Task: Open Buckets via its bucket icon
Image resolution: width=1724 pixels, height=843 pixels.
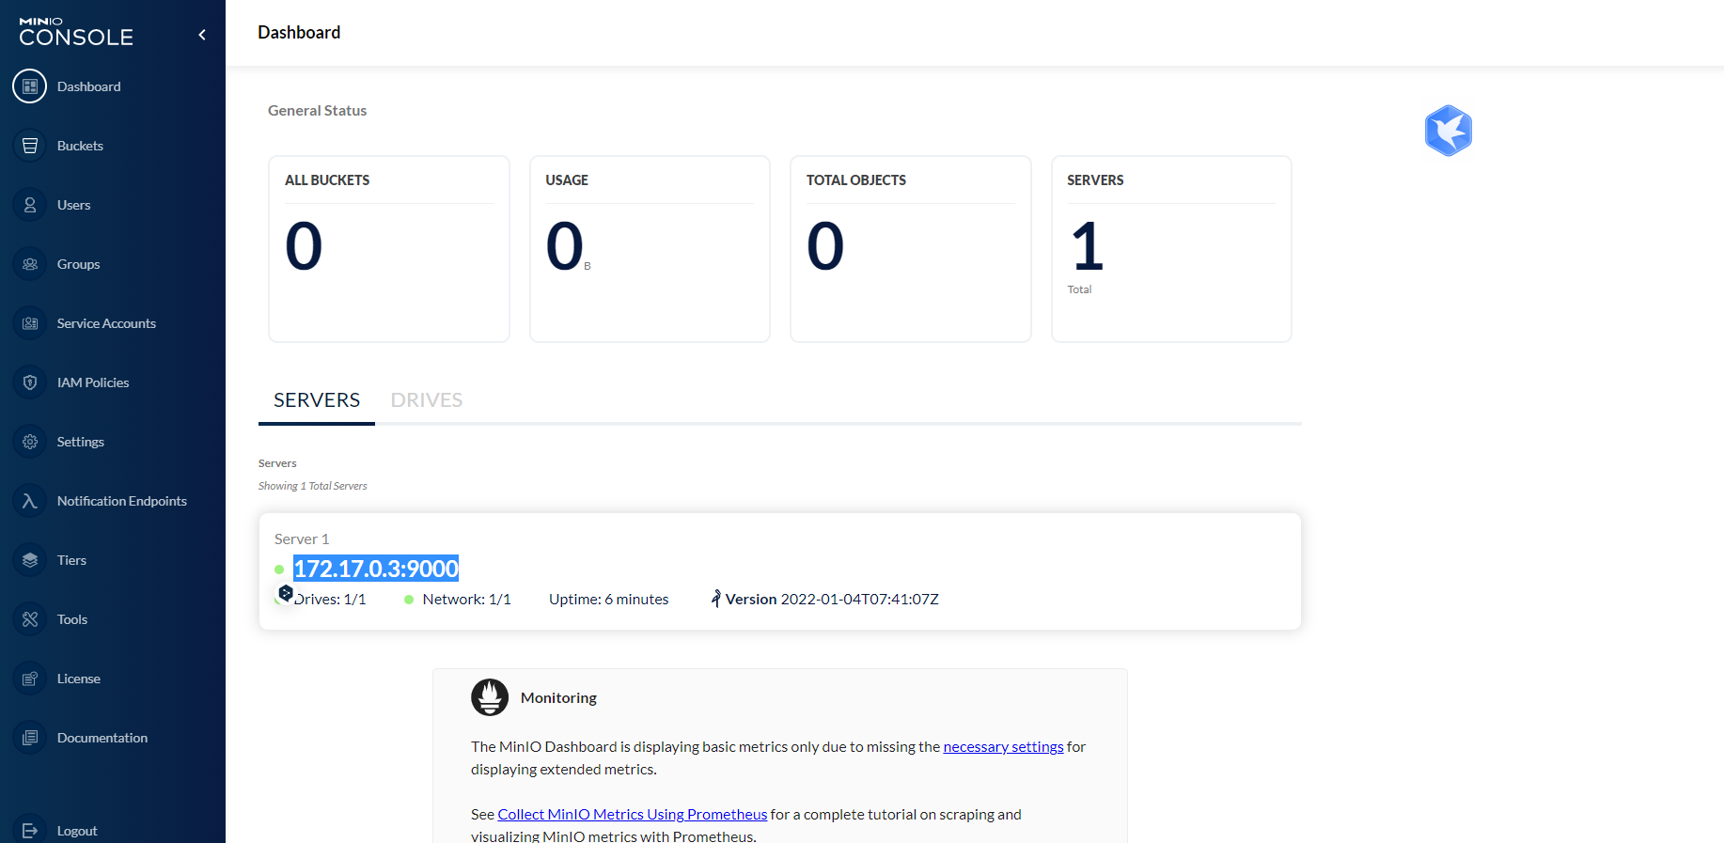Action: click(30, 146)
